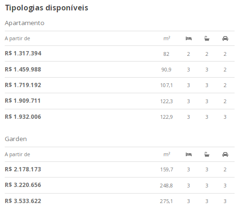The width and height of the screenshot is (235, 213).
Task: Click the m² column header under Garden
Action: point(167,154)
